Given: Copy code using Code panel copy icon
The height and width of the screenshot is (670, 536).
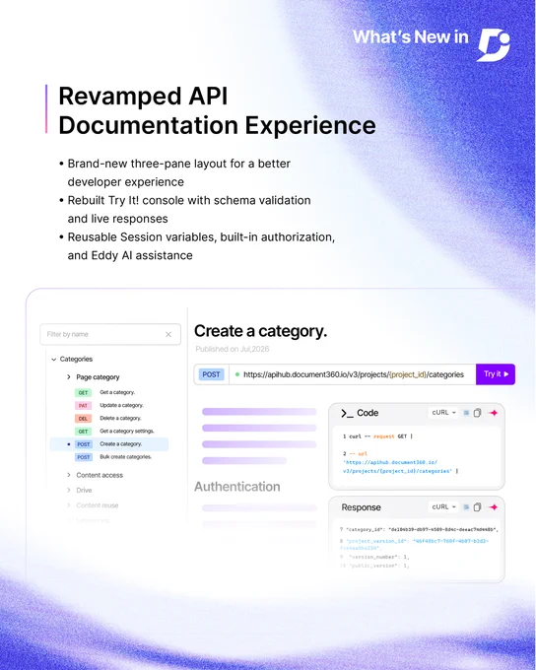Looking at the screenshot, I should click(478, 413).
